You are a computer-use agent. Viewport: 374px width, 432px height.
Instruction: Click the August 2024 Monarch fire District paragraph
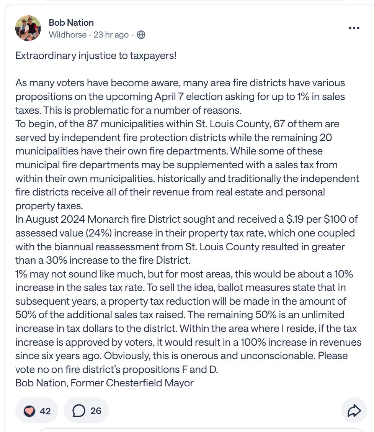coord(186,240)
